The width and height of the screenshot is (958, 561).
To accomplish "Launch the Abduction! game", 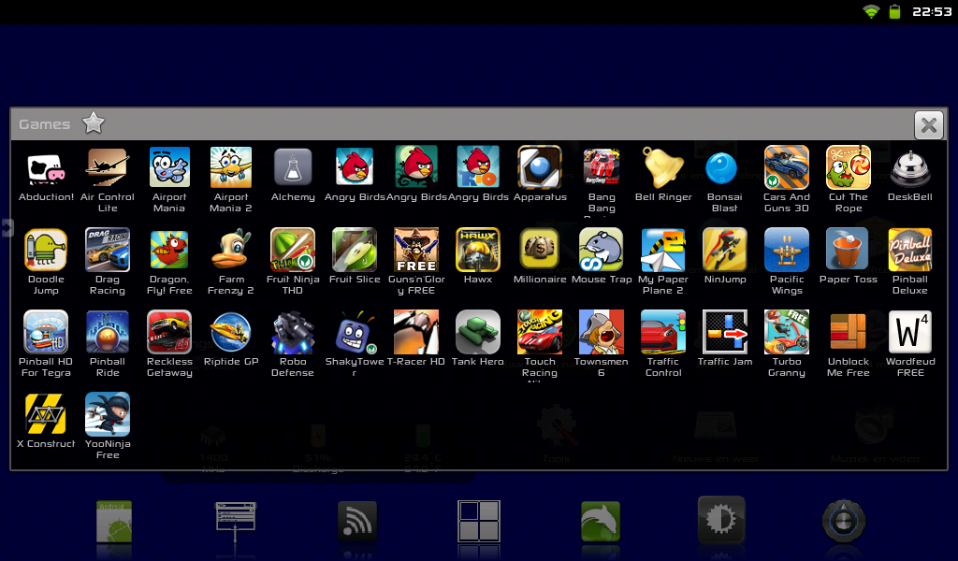I will (46, 168).
